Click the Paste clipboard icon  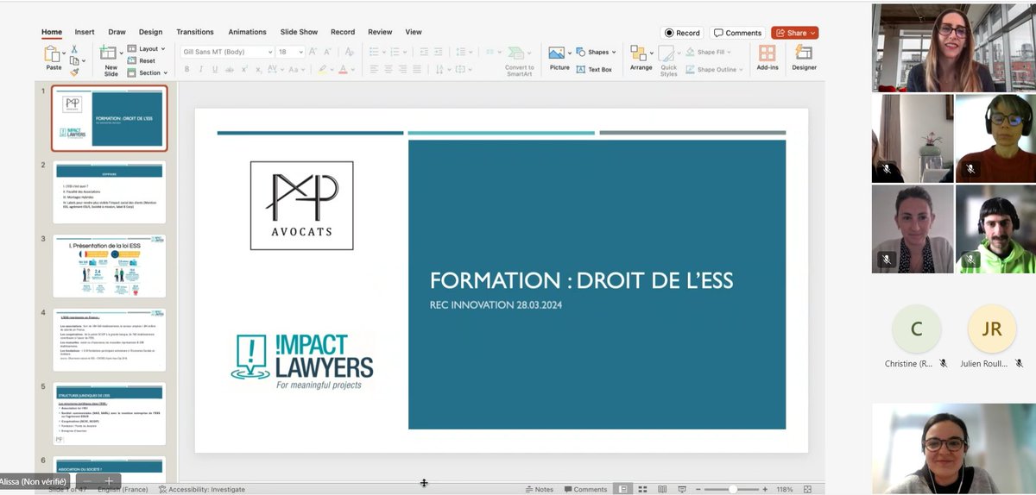[52, 54]
